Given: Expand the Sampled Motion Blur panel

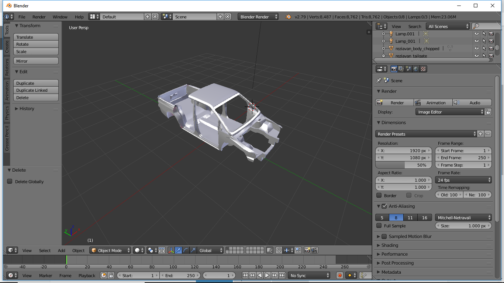Looking at the screenshot, I should [379, 237].
